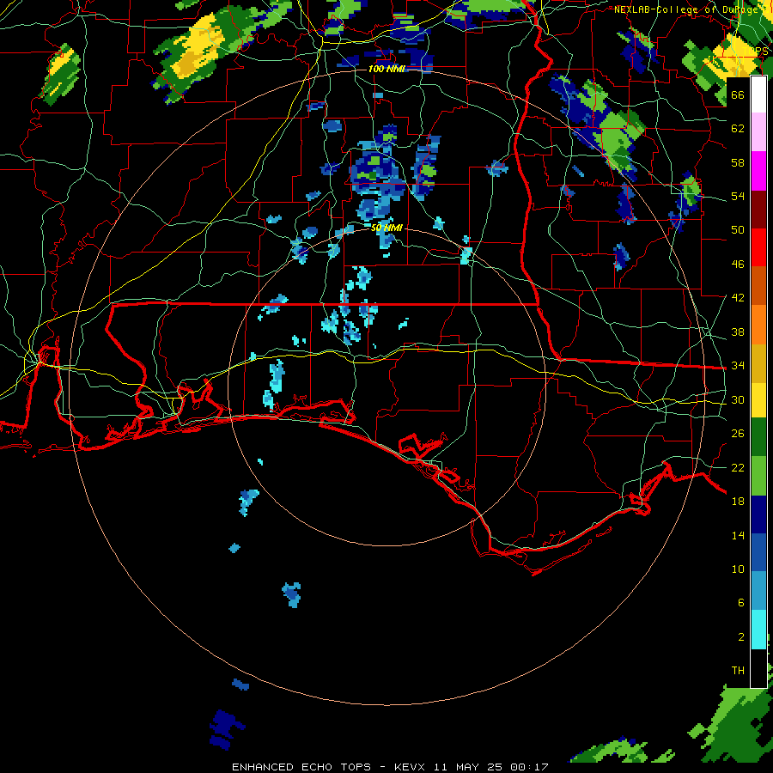Screen dimensions: 773x773
Task: Click the navy 22 legend swatch
Action: pos(758,514)
